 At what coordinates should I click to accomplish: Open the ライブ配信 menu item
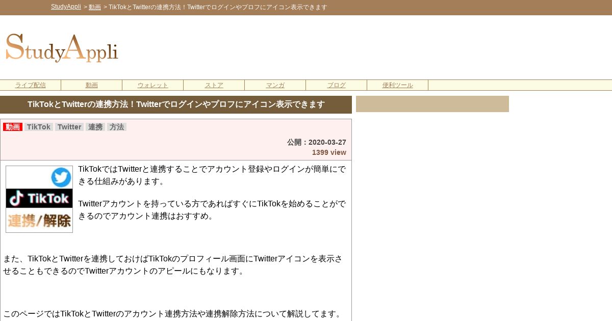click(x=31, y=85)
